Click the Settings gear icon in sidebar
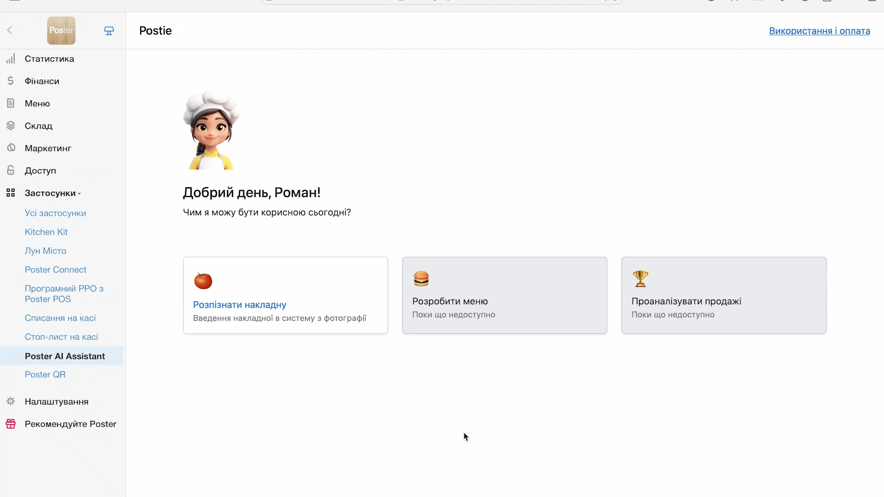The width and height of the screenshot is (884, 497). click(x=11, y=401)
